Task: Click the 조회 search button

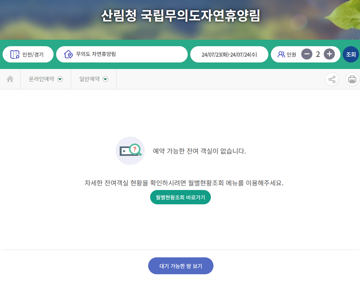Action: coord(351,54)
